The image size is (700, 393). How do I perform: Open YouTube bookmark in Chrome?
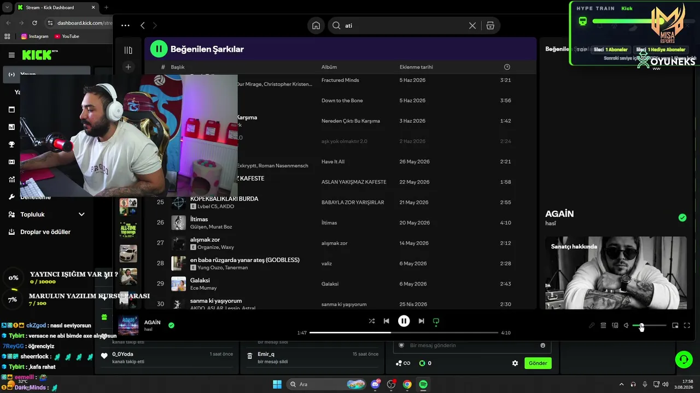tap(67, 37)
